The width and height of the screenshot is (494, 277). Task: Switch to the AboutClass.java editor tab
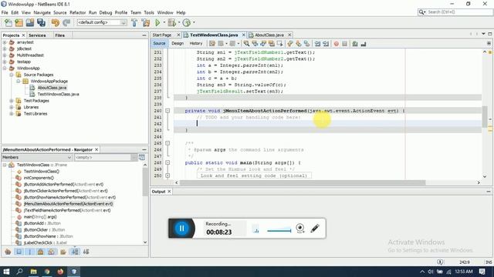(269, 35)
